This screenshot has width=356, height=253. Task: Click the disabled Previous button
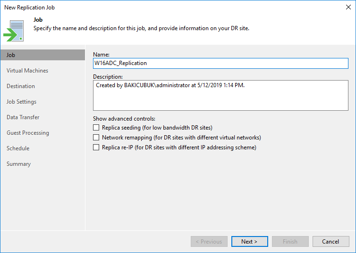209,241
